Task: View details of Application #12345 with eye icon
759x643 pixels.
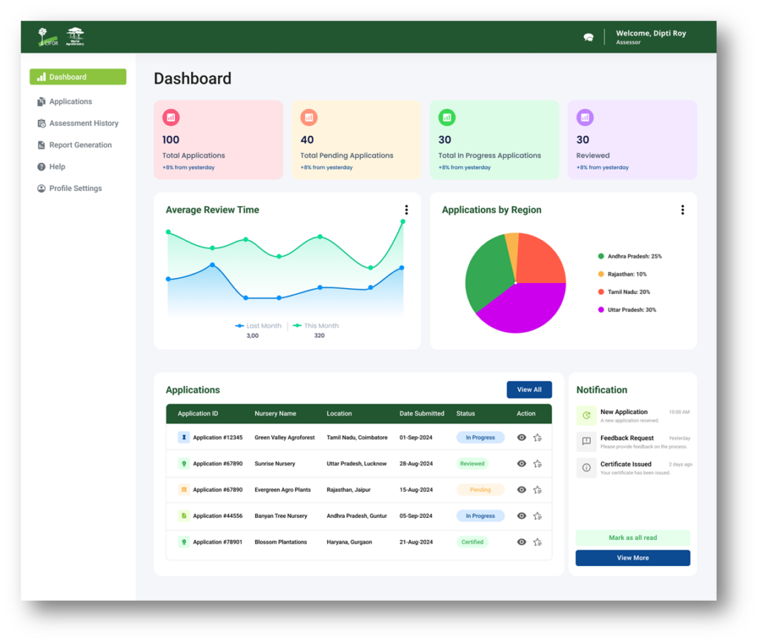Action: coord(522,437)
